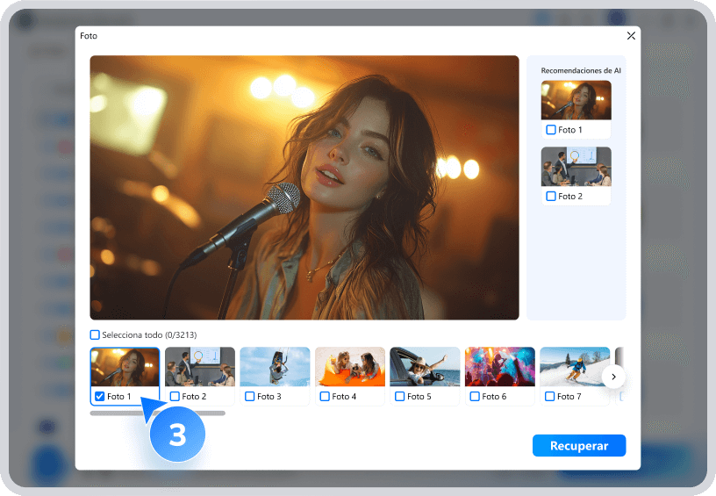The image size is (716, 496).
Task: Check Foto 1 under Recomendaciones de AI
Action: pyautogui.click(x=551, y=130)
